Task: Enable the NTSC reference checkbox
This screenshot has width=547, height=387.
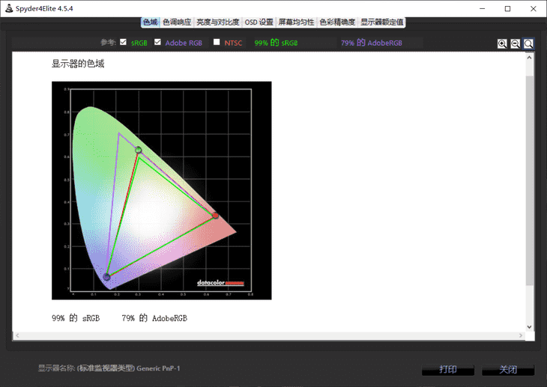Action: point(217,42)
